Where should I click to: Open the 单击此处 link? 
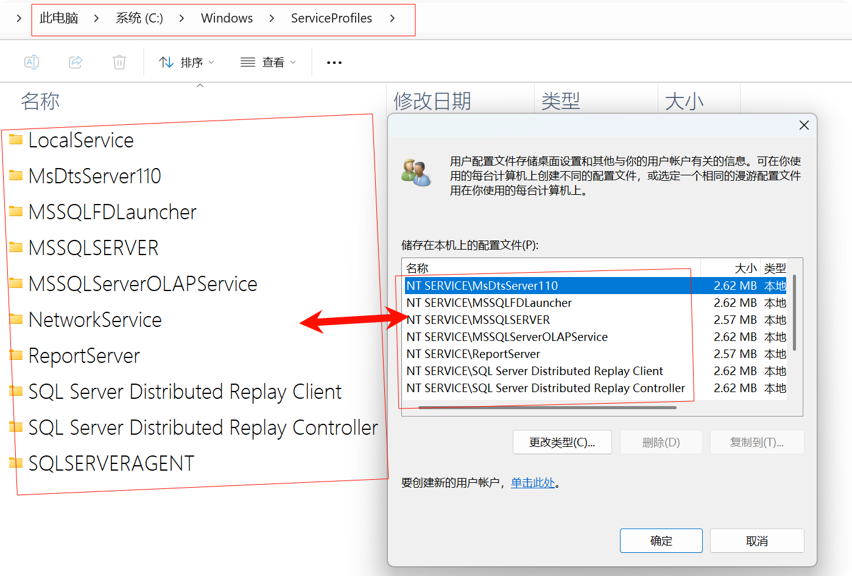click(x=533, y=483)
